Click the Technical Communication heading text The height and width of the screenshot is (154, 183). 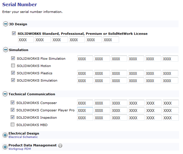click(x=32, y=94)
